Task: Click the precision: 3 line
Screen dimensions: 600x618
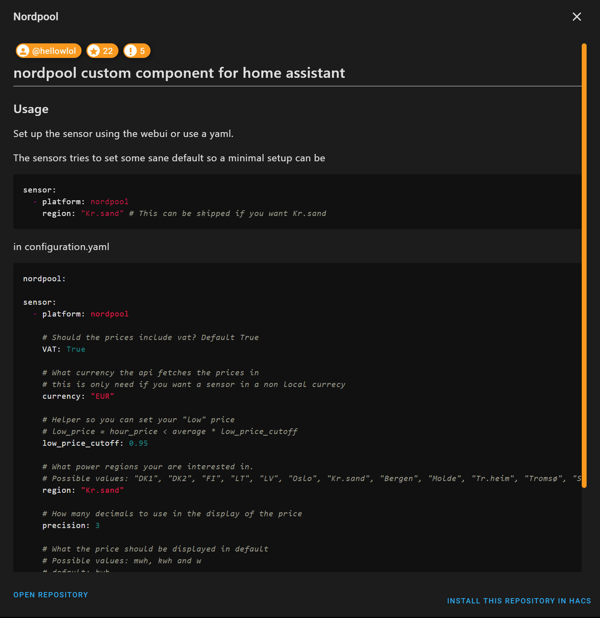Action: click(x=71, y=526)
